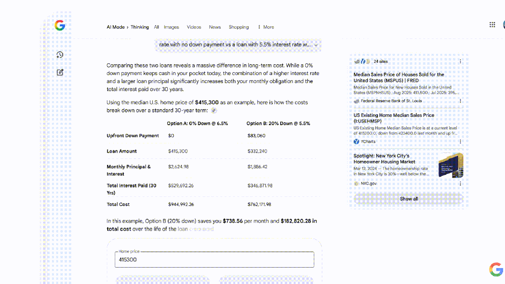Go to the Shopping tab
This screenshot has height=284, width=505.
coord(238,27)
